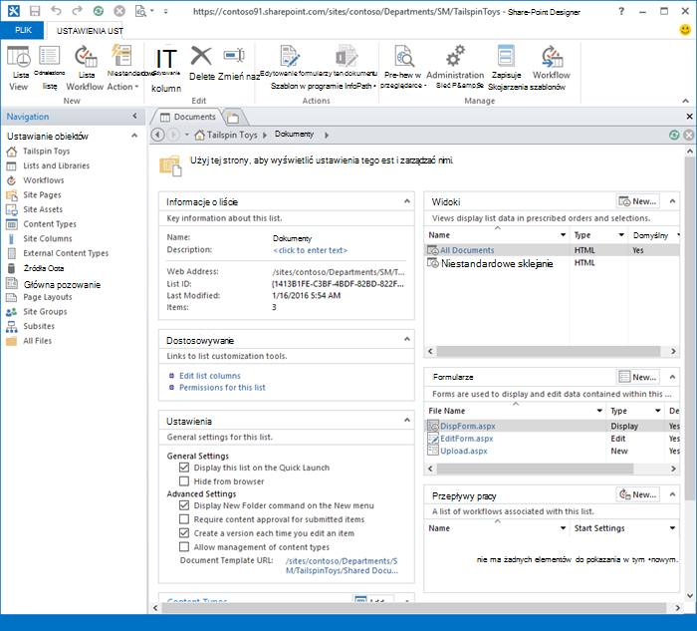This screenshot has width=697, height=631.
Task: Switch to the Documents tab
Action: point(188,117)
